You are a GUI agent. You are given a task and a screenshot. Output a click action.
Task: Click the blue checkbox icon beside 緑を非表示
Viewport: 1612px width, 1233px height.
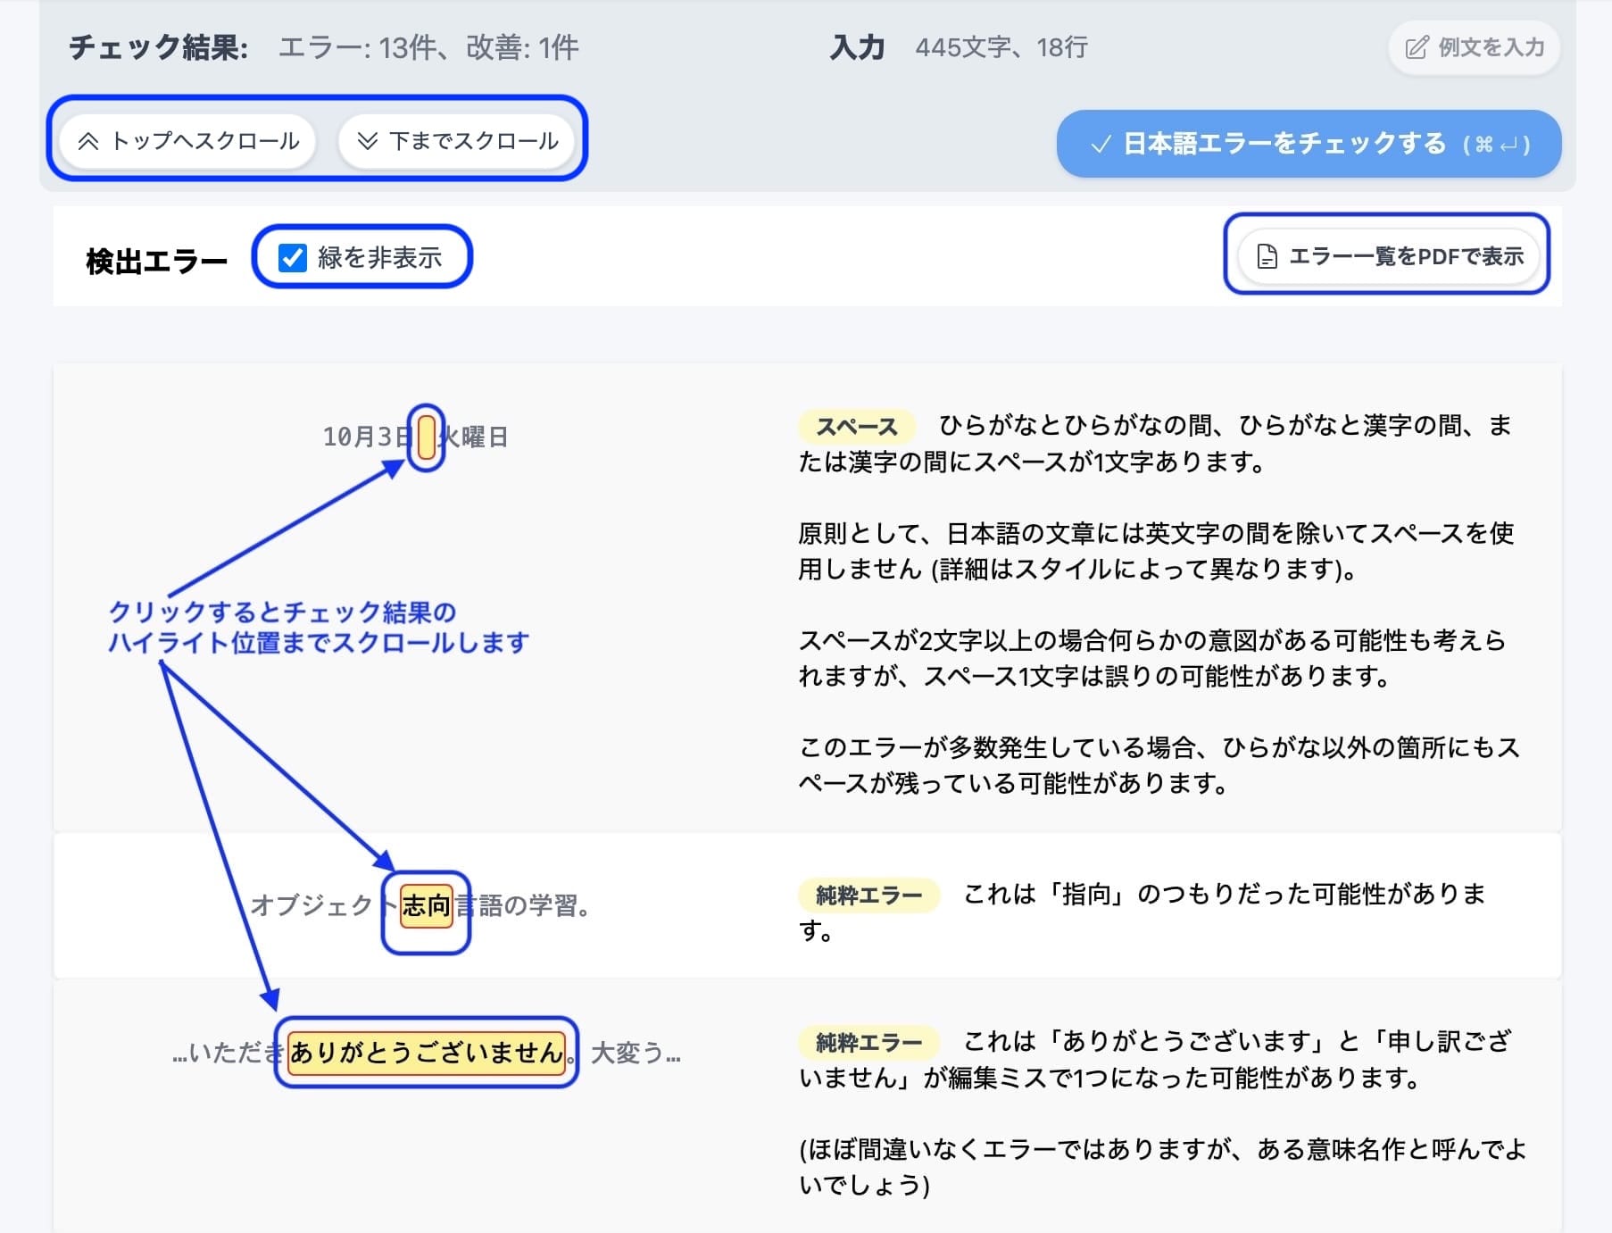pyautogui.click(x=290, y=255)
